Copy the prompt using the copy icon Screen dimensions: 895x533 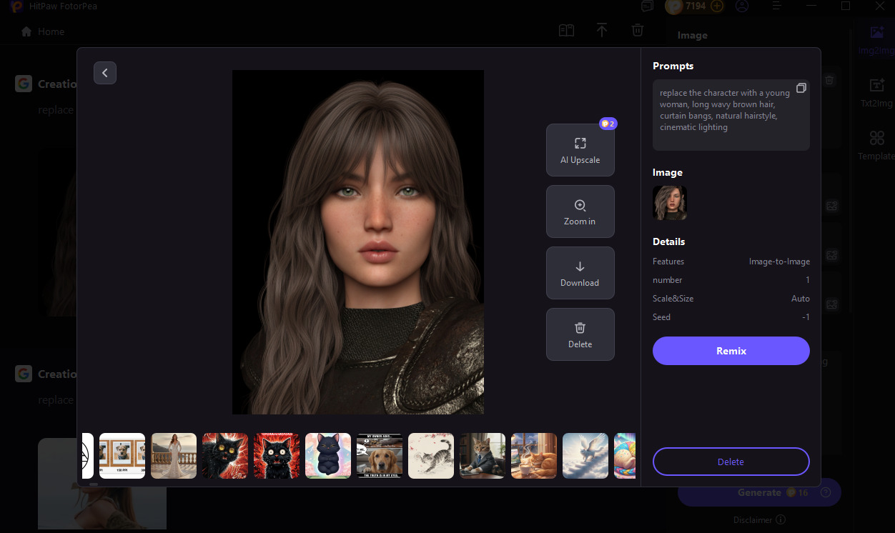pos(801,88)
